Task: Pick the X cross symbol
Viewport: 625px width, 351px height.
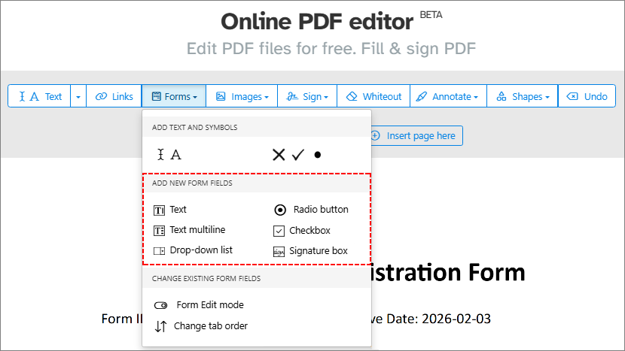Action: (279, 154)
